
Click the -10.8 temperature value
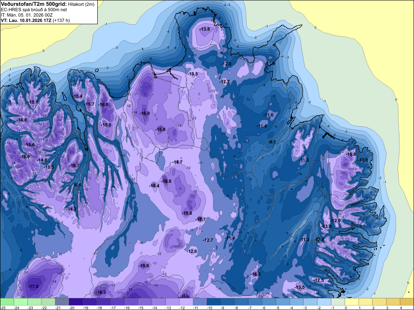(363, 160)
